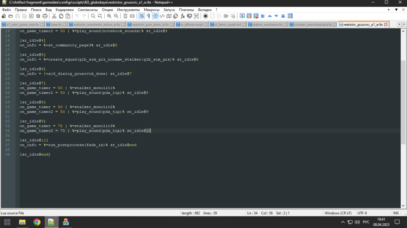Click the Print toolbar icon
This screenshot has width=407, height=228.
click(x=45, y=16)
